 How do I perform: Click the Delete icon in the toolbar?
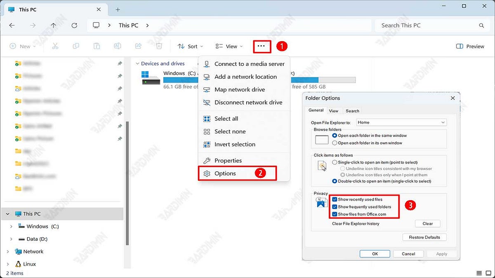click(159, 46)
